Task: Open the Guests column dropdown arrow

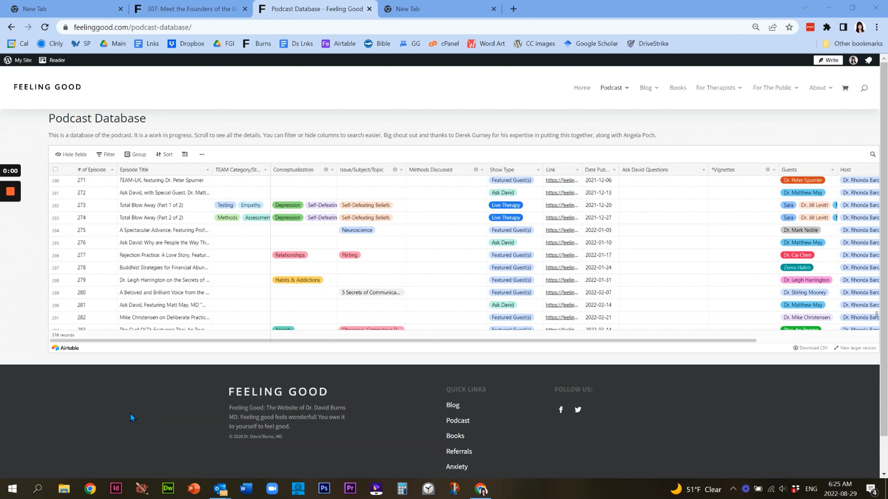Action: click(x=832, y=170)
